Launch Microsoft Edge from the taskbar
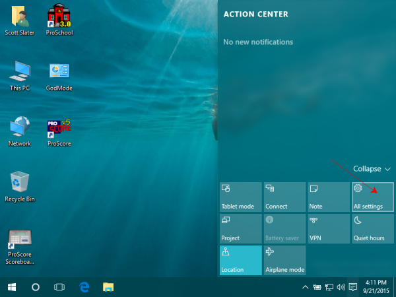The height and width of the screenshot is (297, 396). (x=84, y=287)
